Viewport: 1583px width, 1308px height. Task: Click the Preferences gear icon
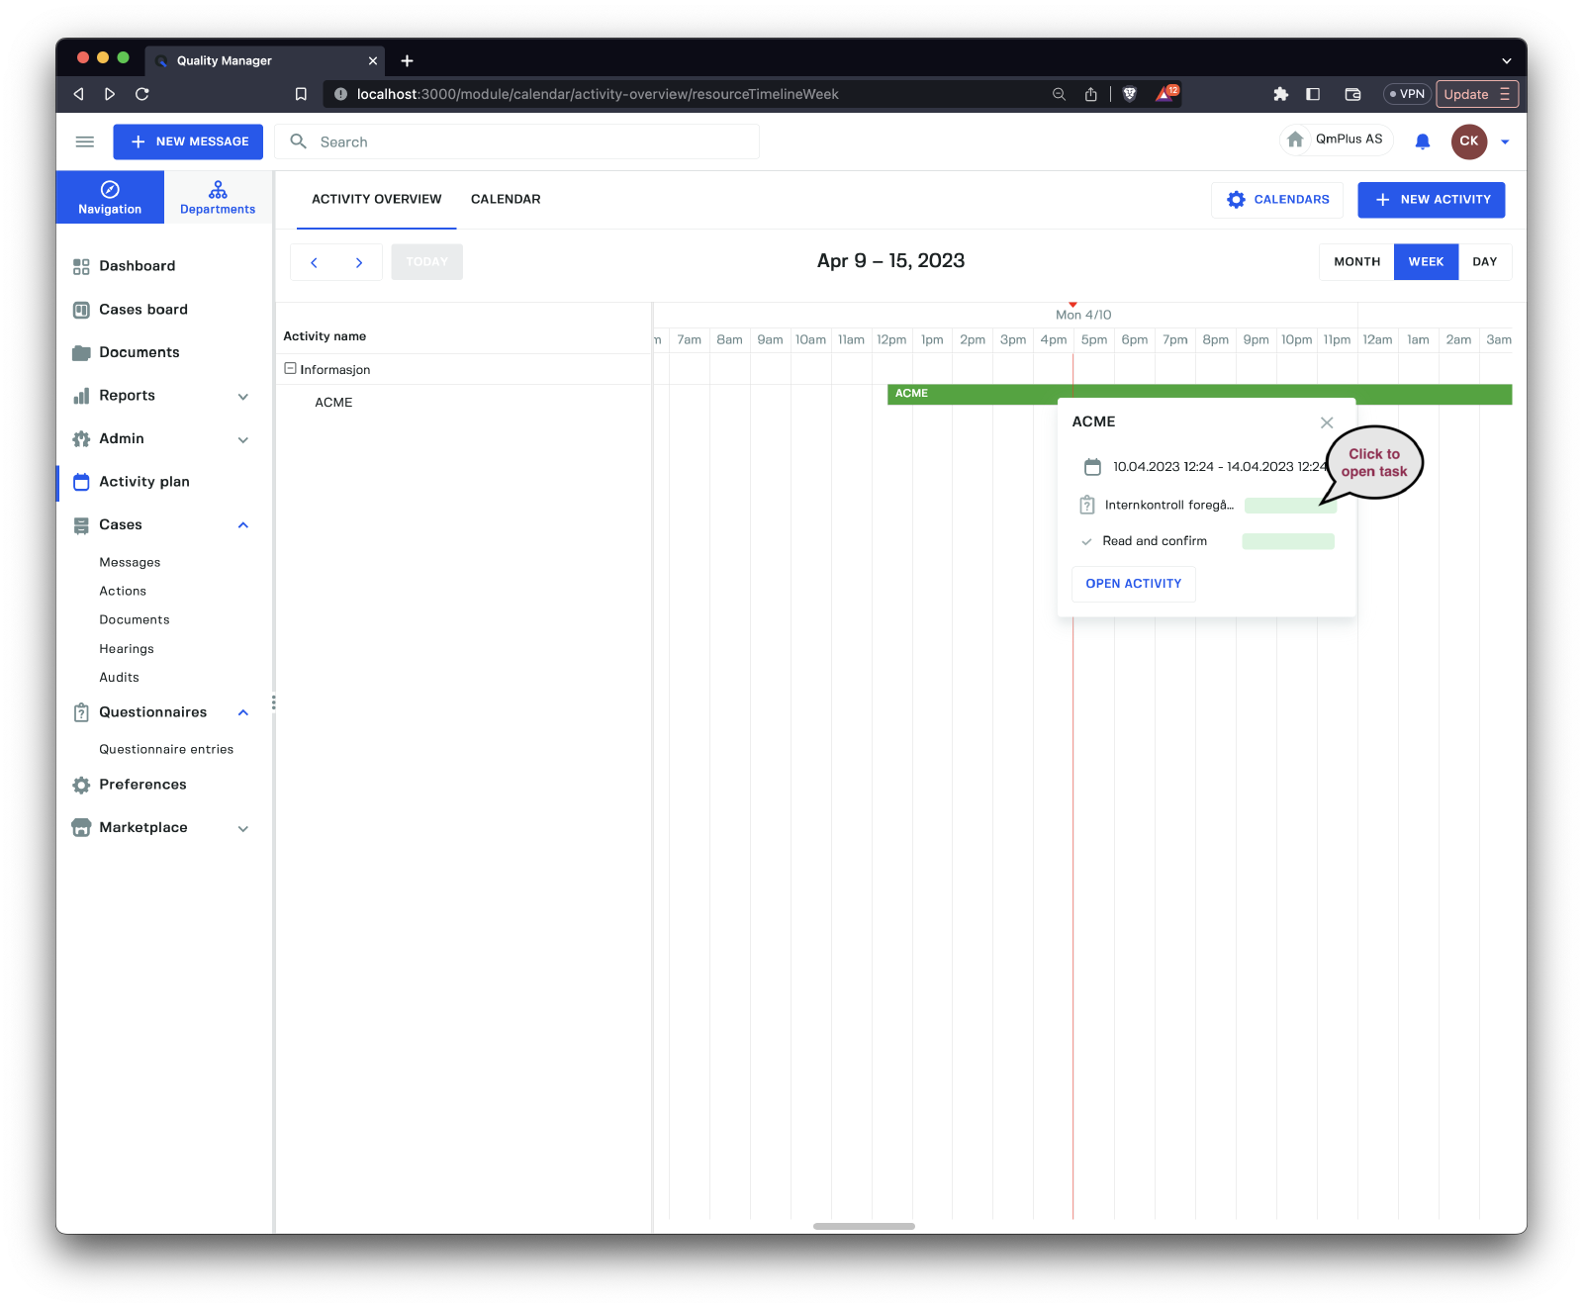tap(81, 785)
